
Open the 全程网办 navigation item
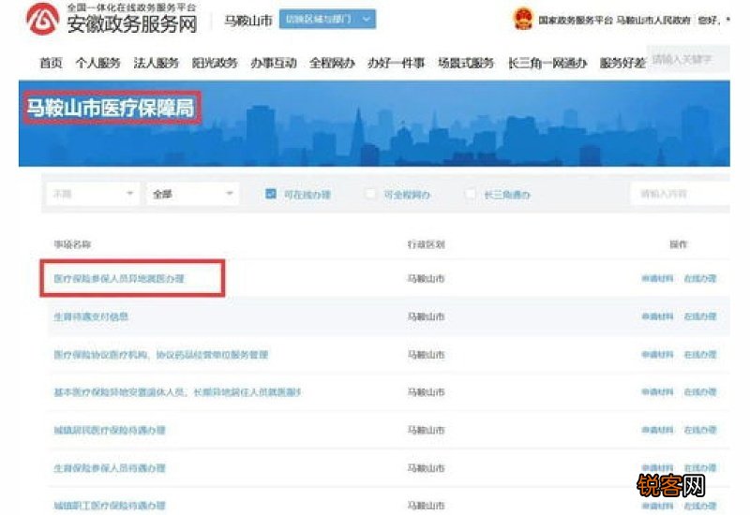coord(332,63)
